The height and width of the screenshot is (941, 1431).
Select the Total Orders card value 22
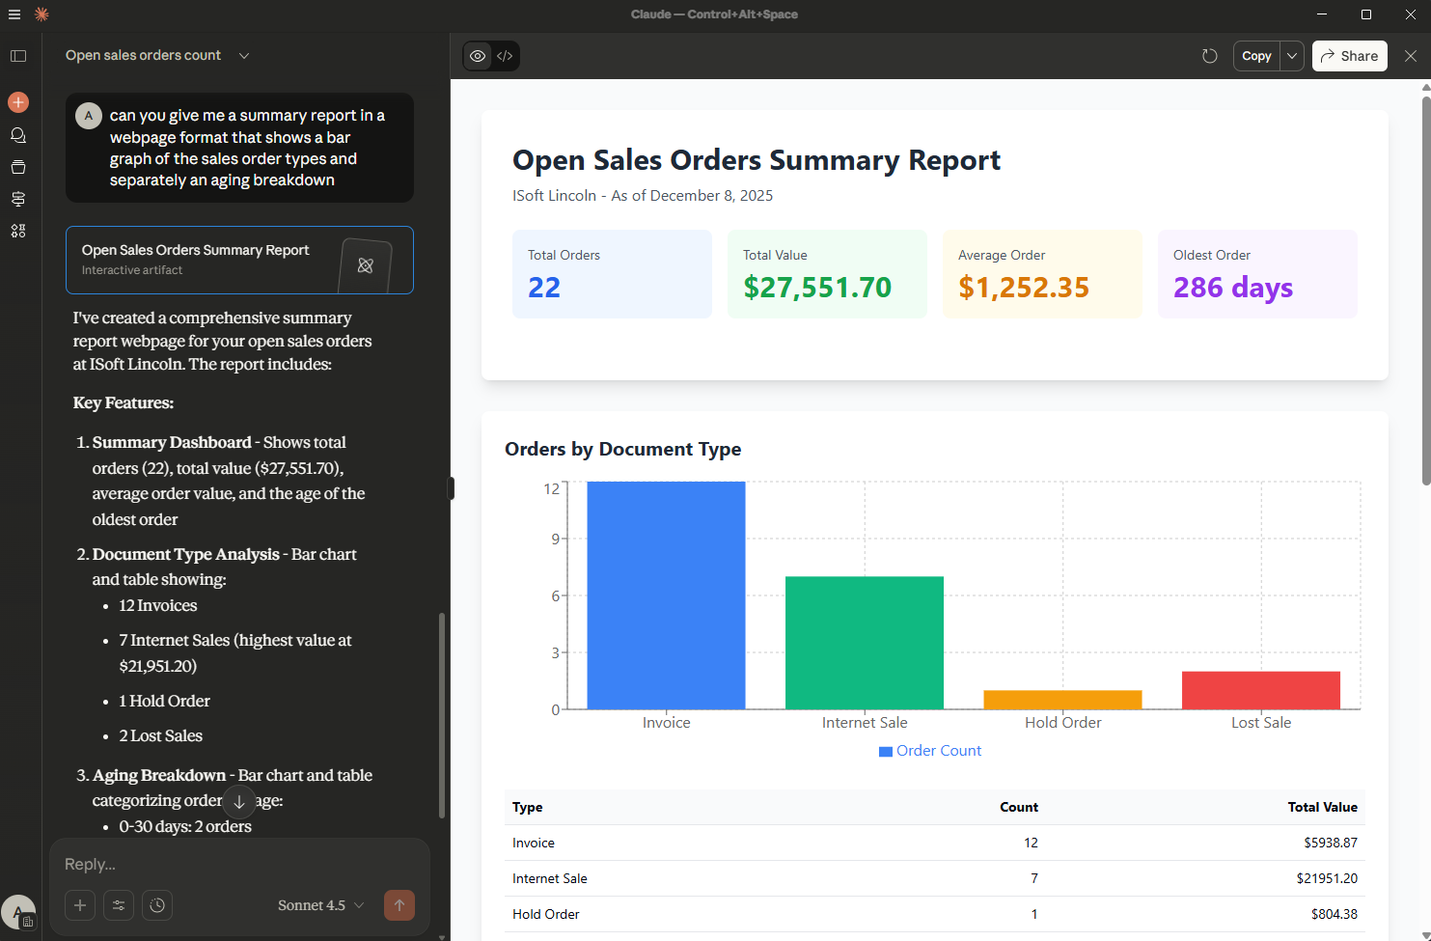[544, 288]
